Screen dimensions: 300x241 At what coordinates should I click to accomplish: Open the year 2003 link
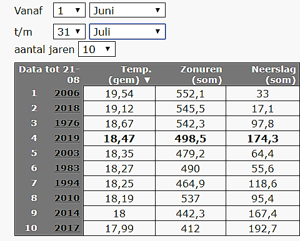click(67, 153)
